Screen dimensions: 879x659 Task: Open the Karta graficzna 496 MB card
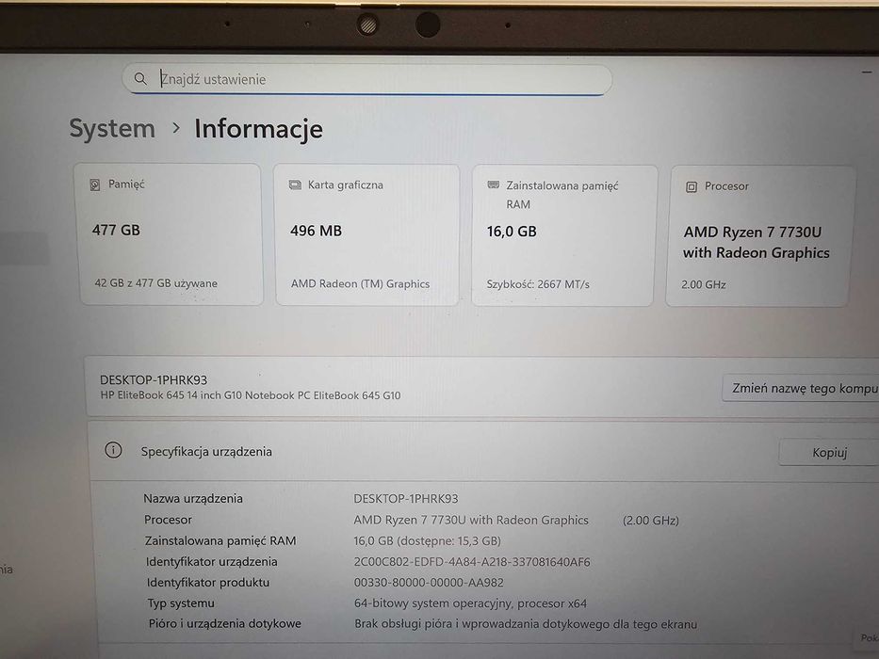pos(367,234)
